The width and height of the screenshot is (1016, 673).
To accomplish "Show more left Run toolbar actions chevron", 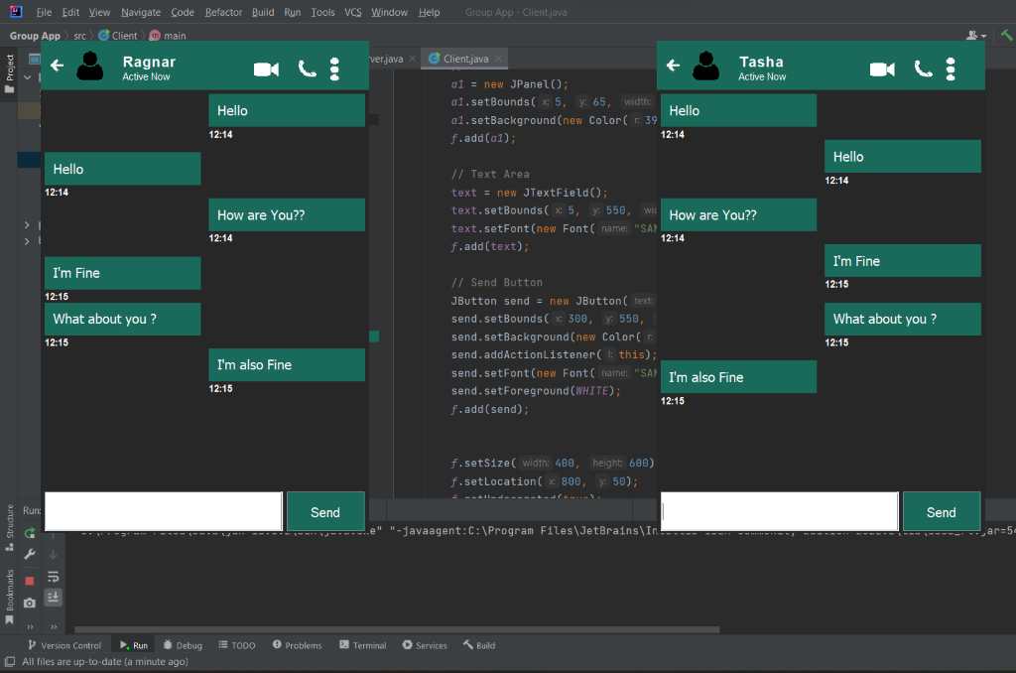I will click(x=30, y=626).
